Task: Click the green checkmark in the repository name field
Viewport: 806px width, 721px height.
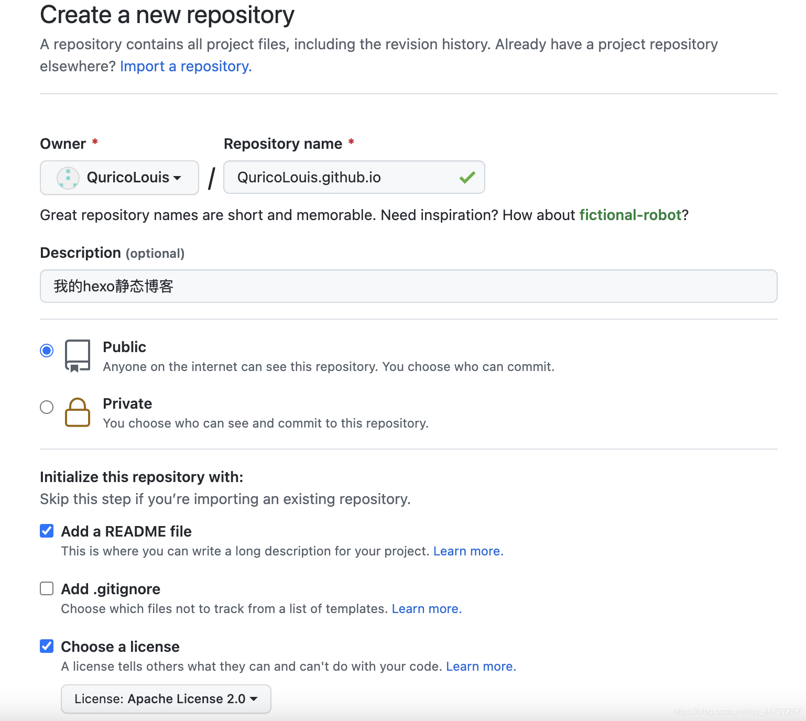Action: pyautogui.click(x=467, y=178)
